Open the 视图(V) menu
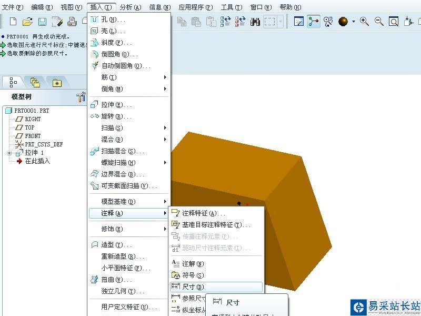 [x=71, y=7]
